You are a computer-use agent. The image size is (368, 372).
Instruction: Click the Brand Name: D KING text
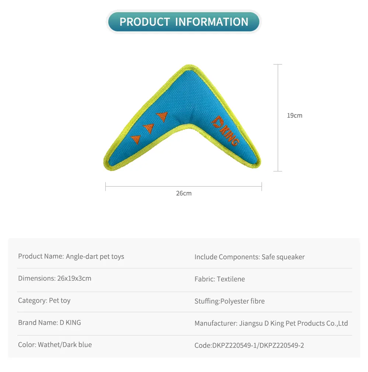[50, 323]
